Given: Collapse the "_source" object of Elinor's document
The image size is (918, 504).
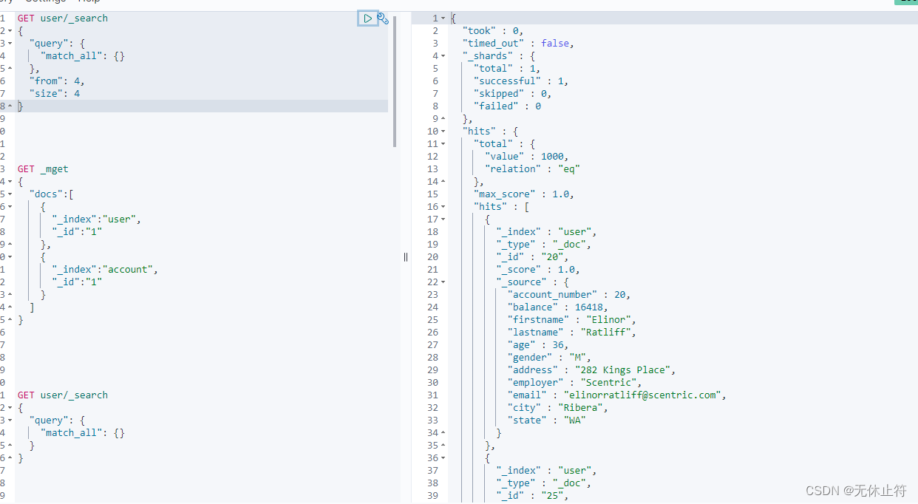Looking at the screenshot, I should pos(443,282).
